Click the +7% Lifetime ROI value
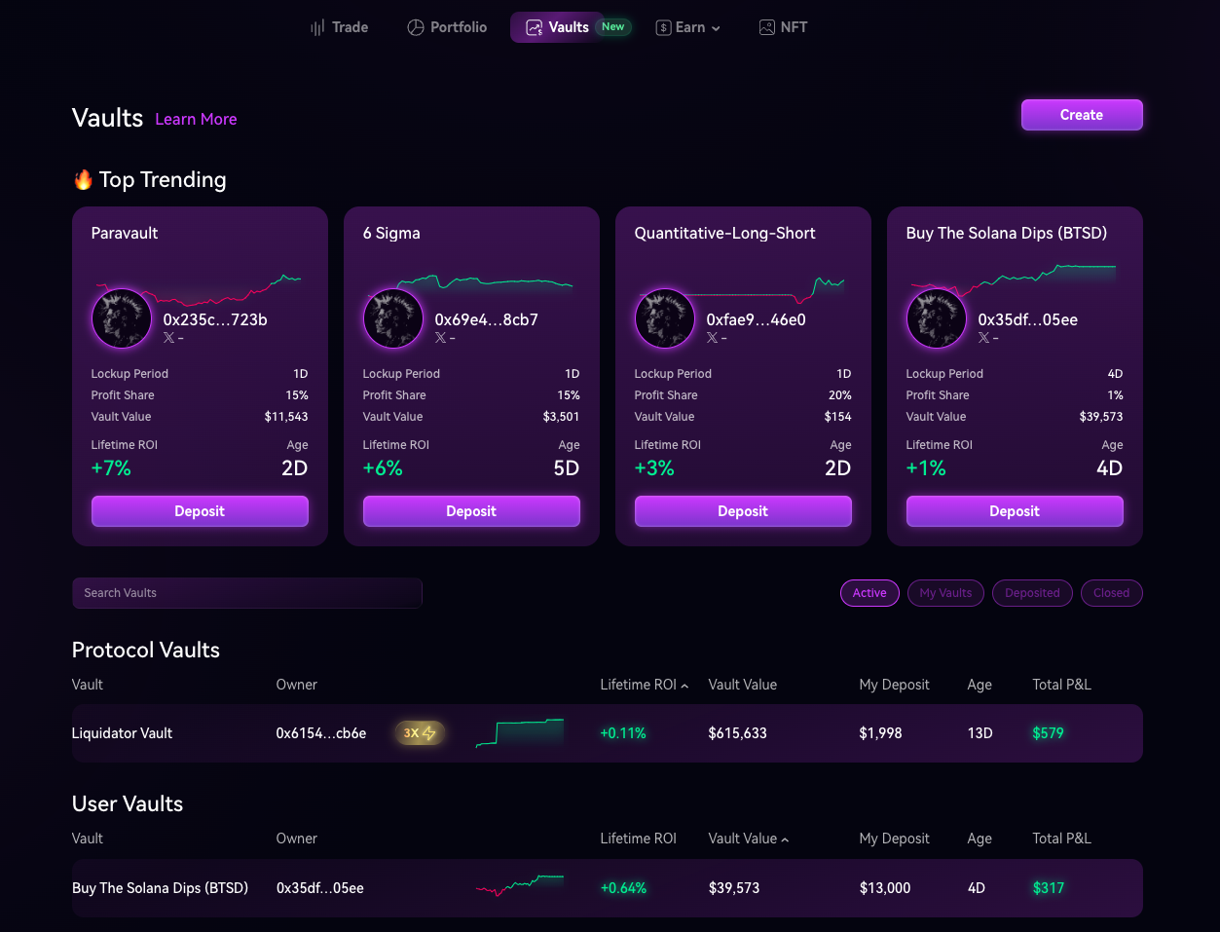1220x932 pixels. click(111, 468)
